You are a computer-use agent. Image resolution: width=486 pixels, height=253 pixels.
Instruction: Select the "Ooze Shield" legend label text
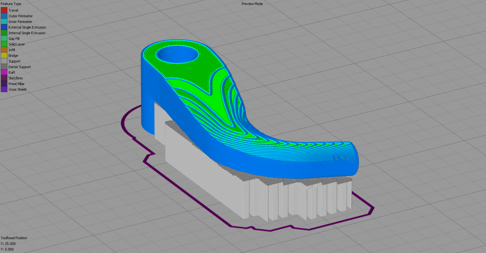pyautogui.click(x=17, y=90)
